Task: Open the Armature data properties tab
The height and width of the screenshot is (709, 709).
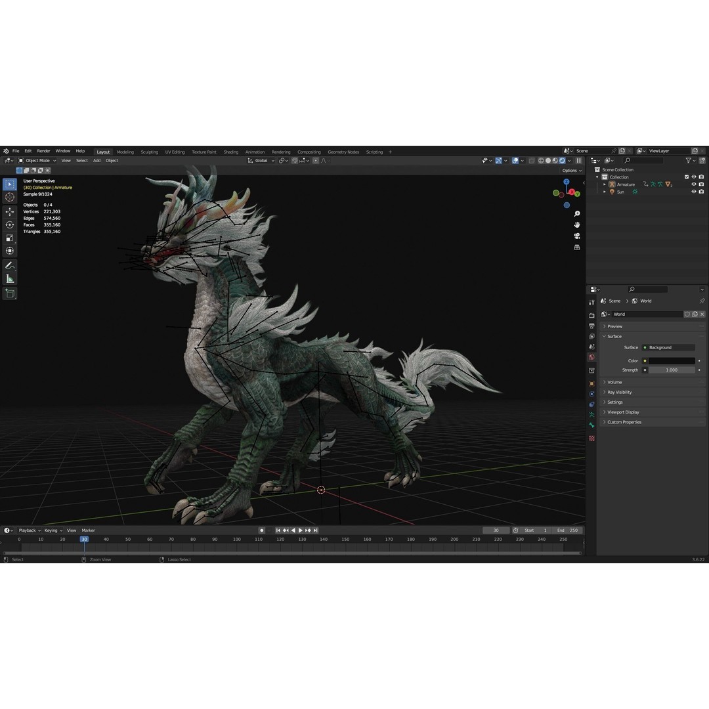Action: pyautogui.click(x=591, y=415)
